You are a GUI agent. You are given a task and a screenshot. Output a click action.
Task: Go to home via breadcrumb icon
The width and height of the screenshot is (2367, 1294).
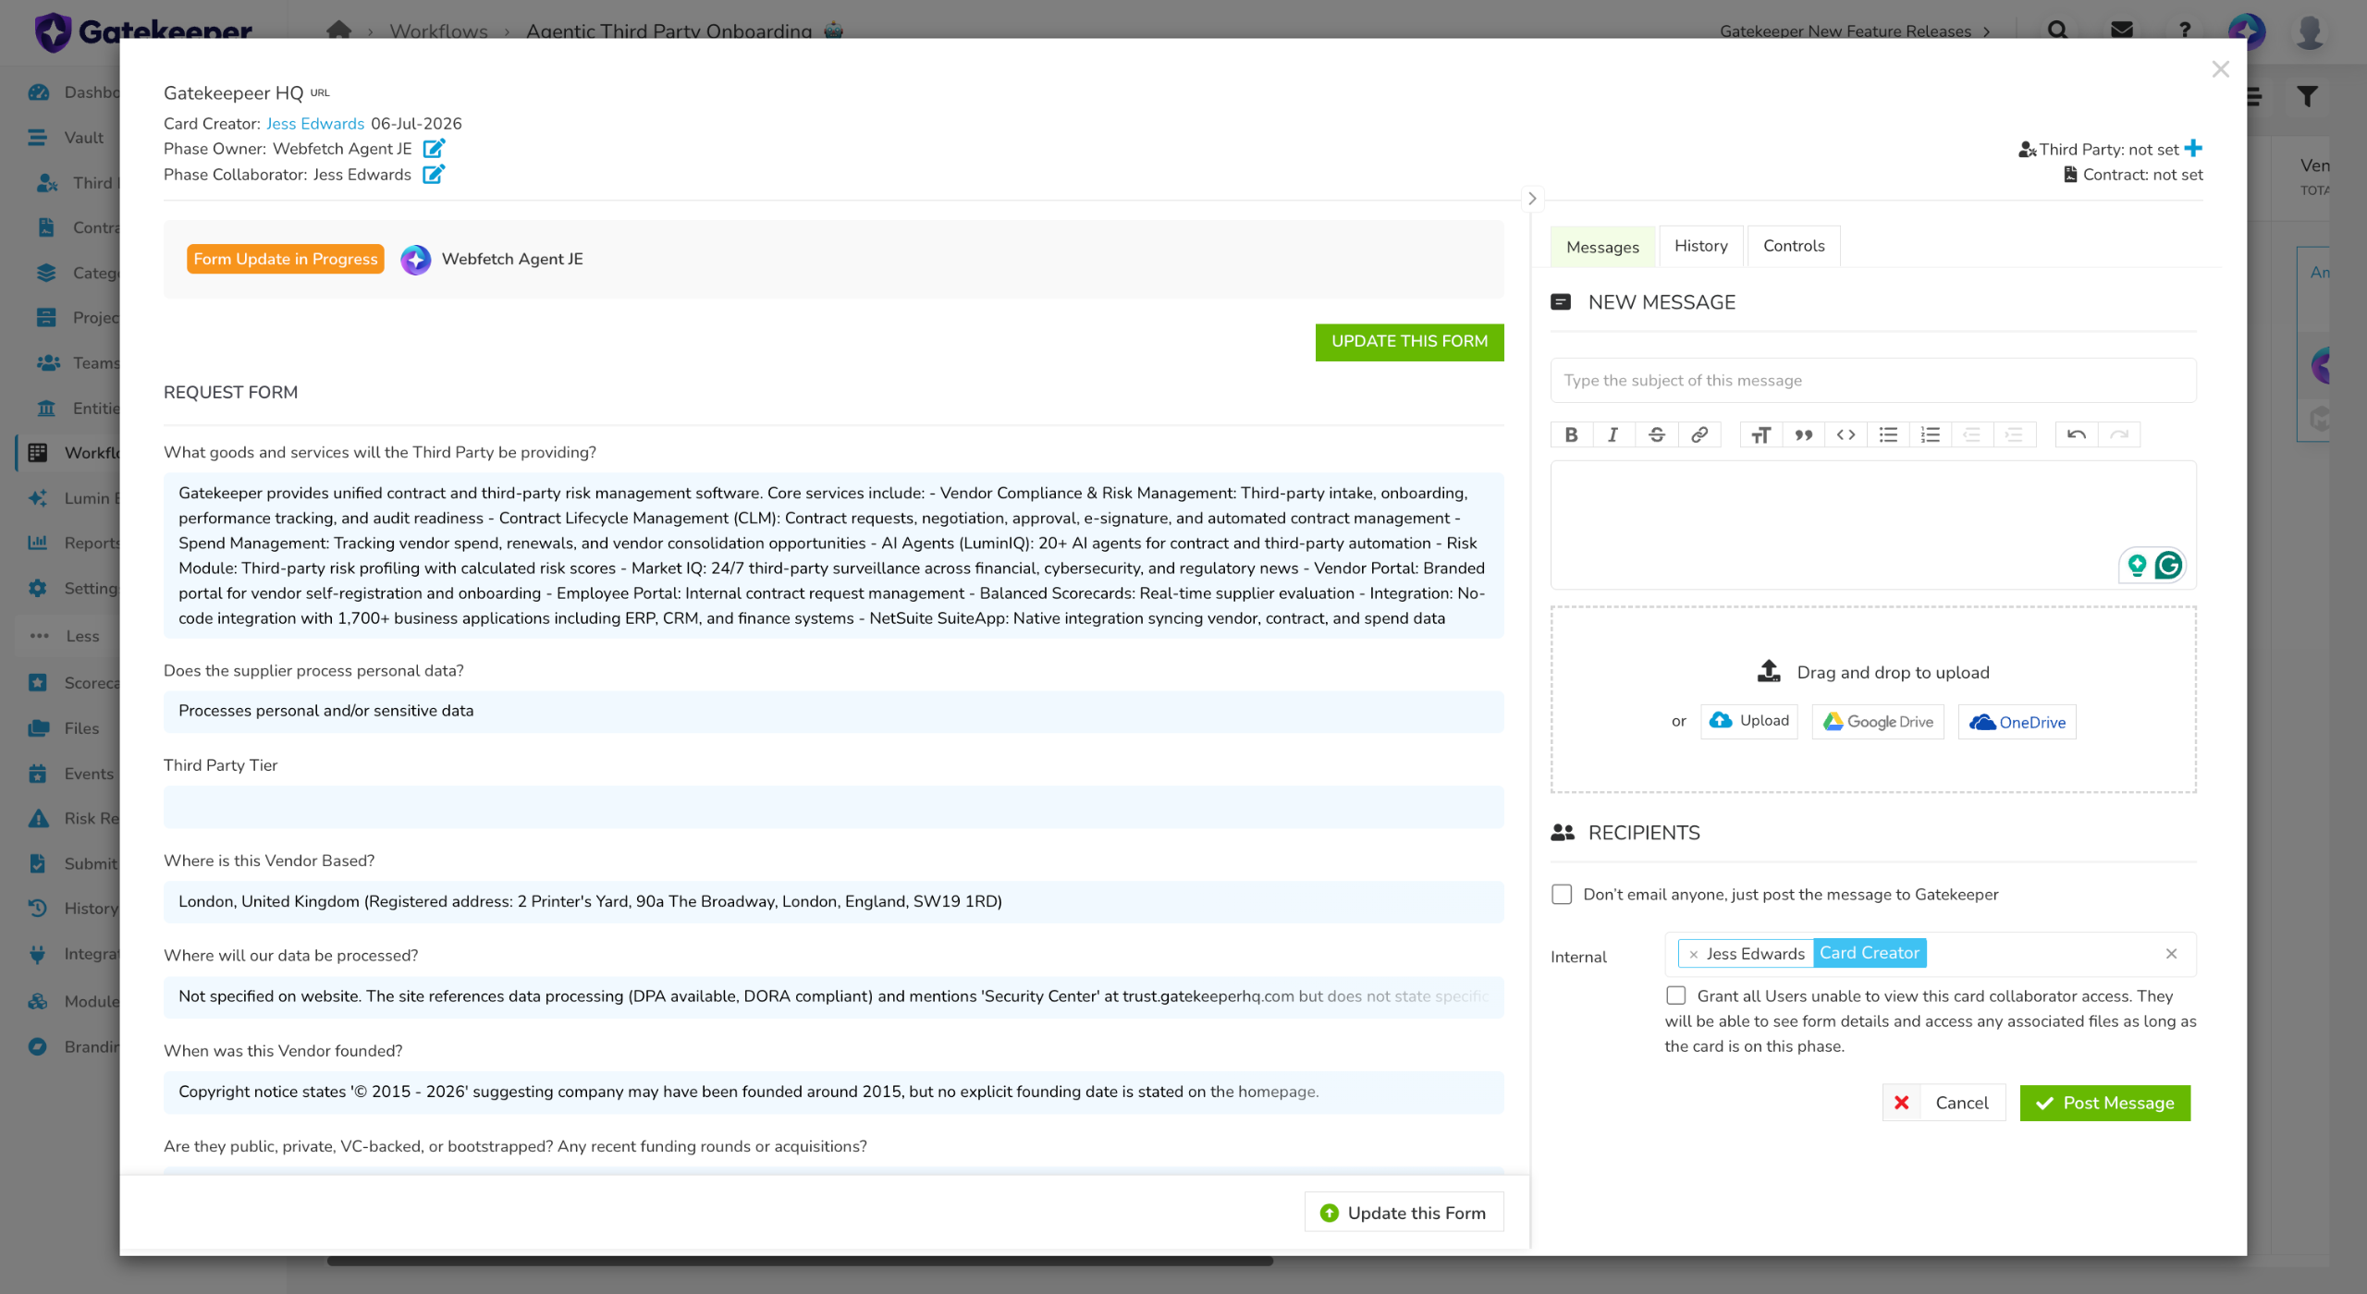pyautogui.click(x=338, y=30)
